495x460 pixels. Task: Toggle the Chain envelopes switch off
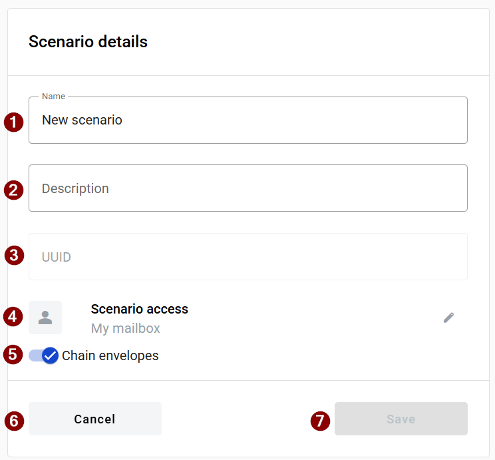[44, 355]
